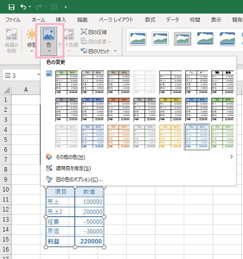Choose the light yellow swatch in third row

(171, 136)
